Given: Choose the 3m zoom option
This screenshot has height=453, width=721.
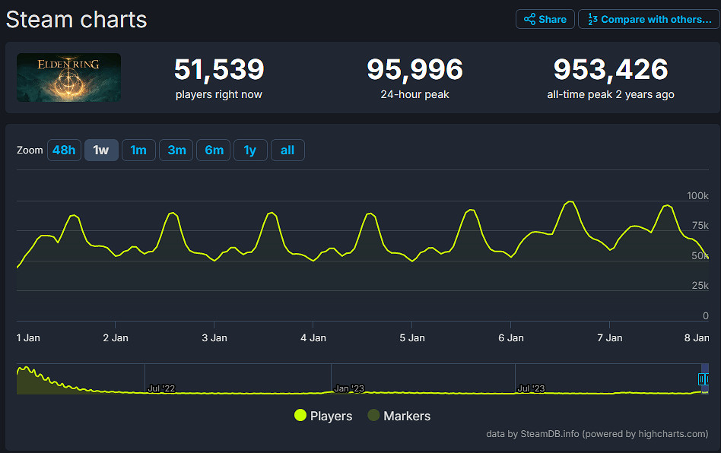Looking at the screenshot, I should click(x=176, y=150).
